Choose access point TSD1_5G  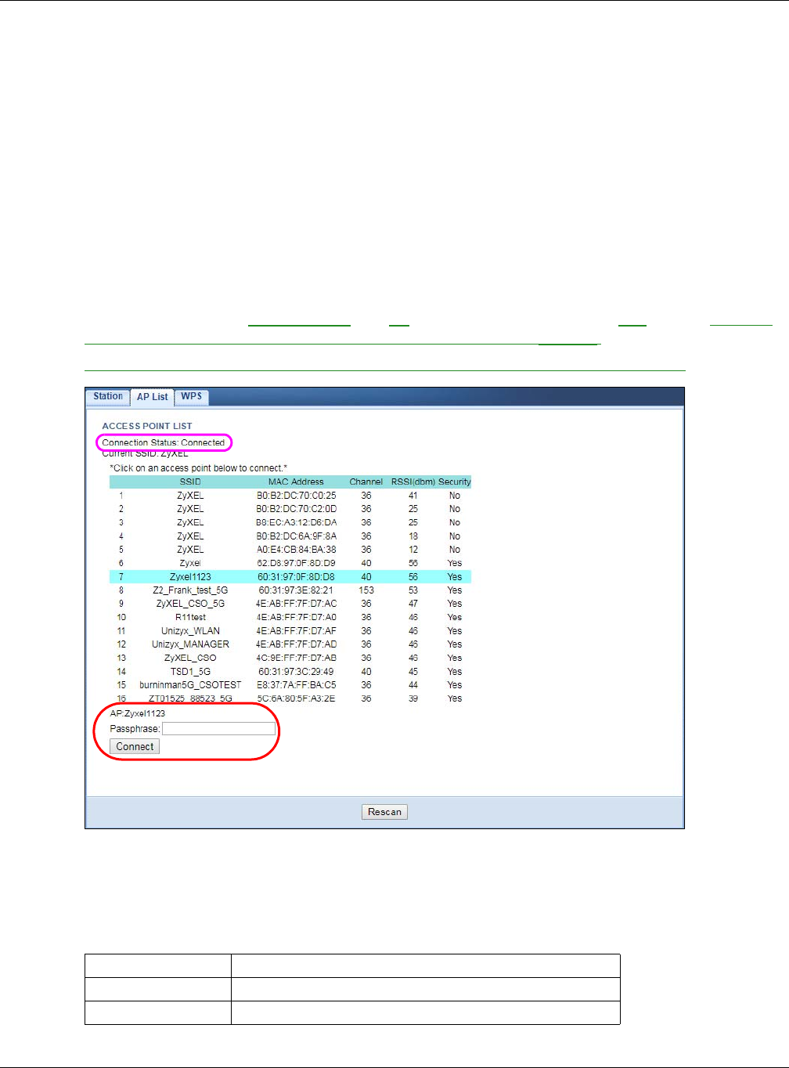pyautogui.click(x=290, y=672)
